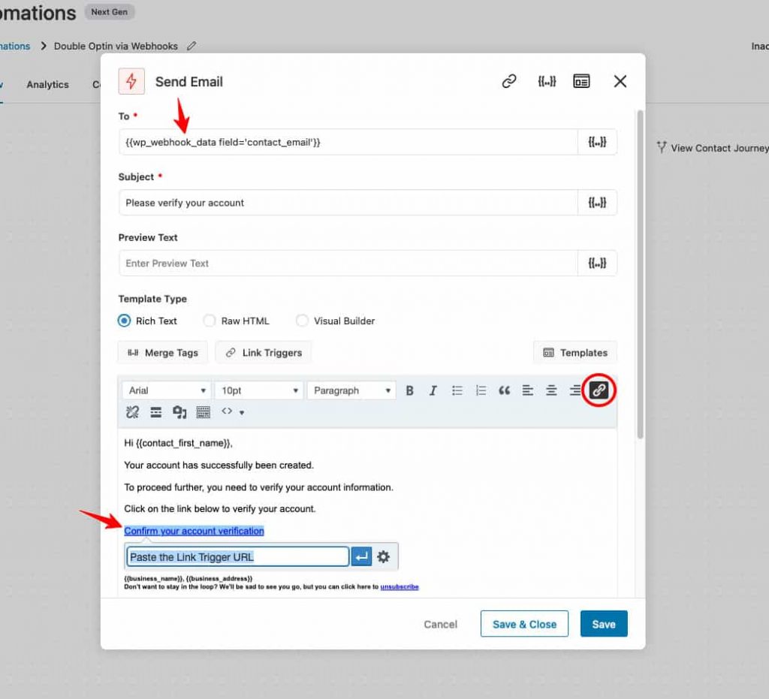
Task: Open merge tags icon in dialog header
Action: pyautogui.click(x=547, y=81)
